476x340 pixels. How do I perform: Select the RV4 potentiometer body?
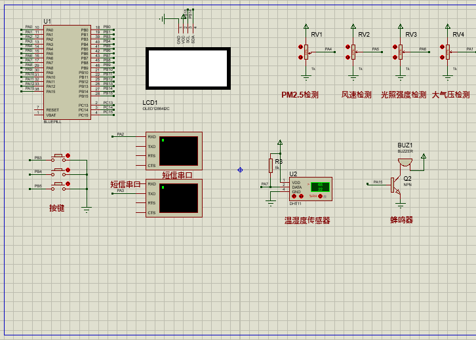tap(448, 52)
